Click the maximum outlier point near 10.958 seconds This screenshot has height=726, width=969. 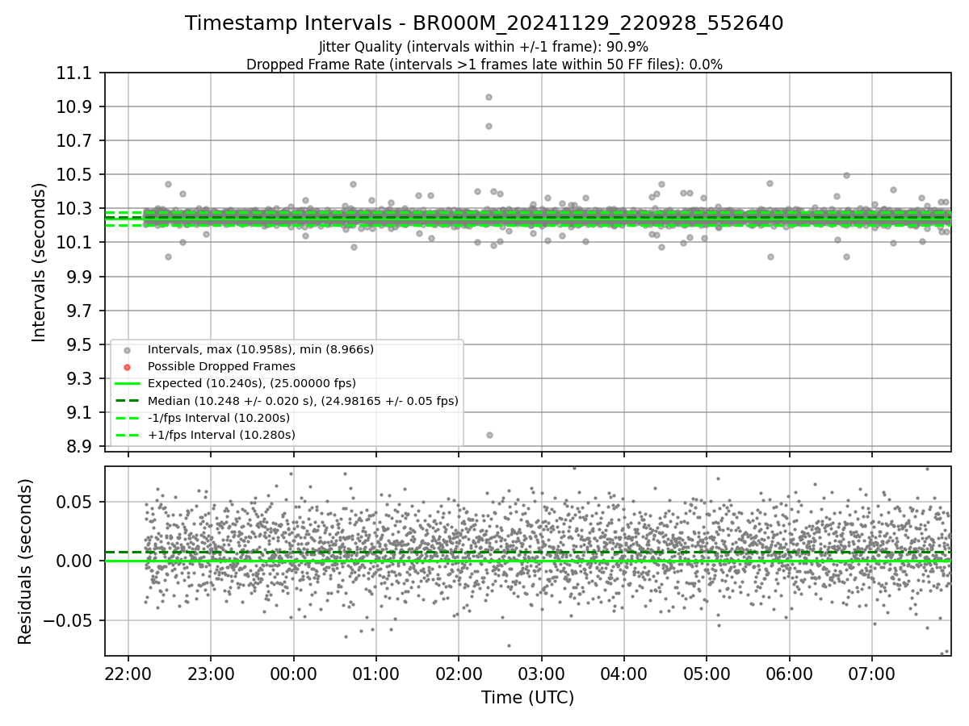489,97
